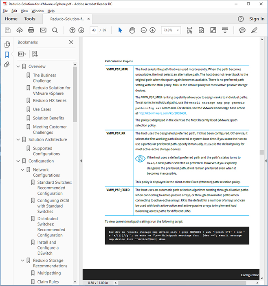Jump to The Business Challenge bookmark
This screenshot has height=286, width=268.
click(x=44, y=78)
